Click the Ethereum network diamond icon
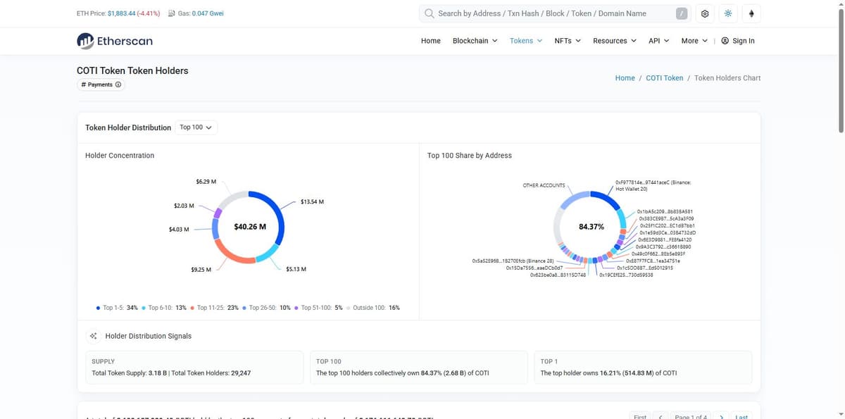 tap(751, 13)
